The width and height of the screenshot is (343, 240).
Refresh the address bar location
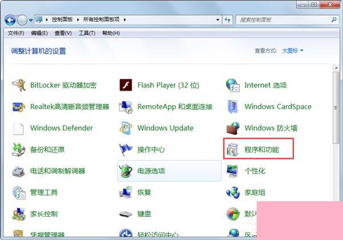click(x=228, y=20)
